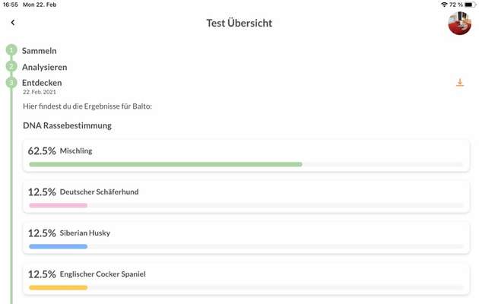Click the blue Husky progress bar
This screenshot has width=479, height=304.
(58, 246)
